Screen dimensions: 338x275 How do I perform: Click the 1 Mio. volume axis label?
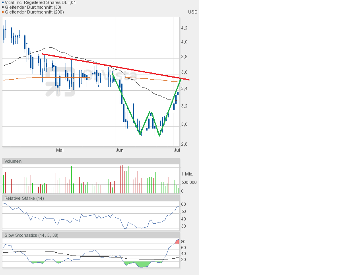point(188,174)
